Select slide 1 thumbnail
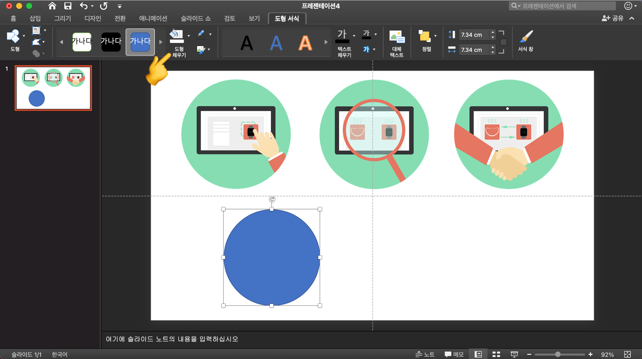The image size is (642, 359). (x=53, y=88)
